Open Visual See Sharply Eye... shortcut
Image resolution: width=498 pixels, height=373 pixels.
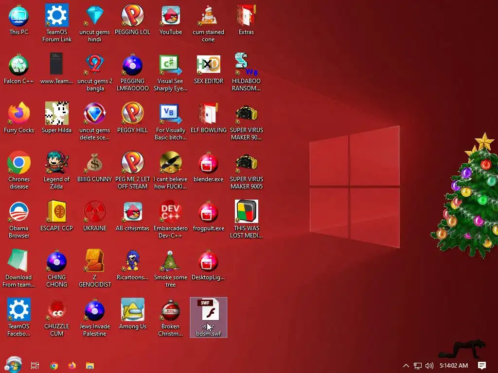click(x=171, y=72)
